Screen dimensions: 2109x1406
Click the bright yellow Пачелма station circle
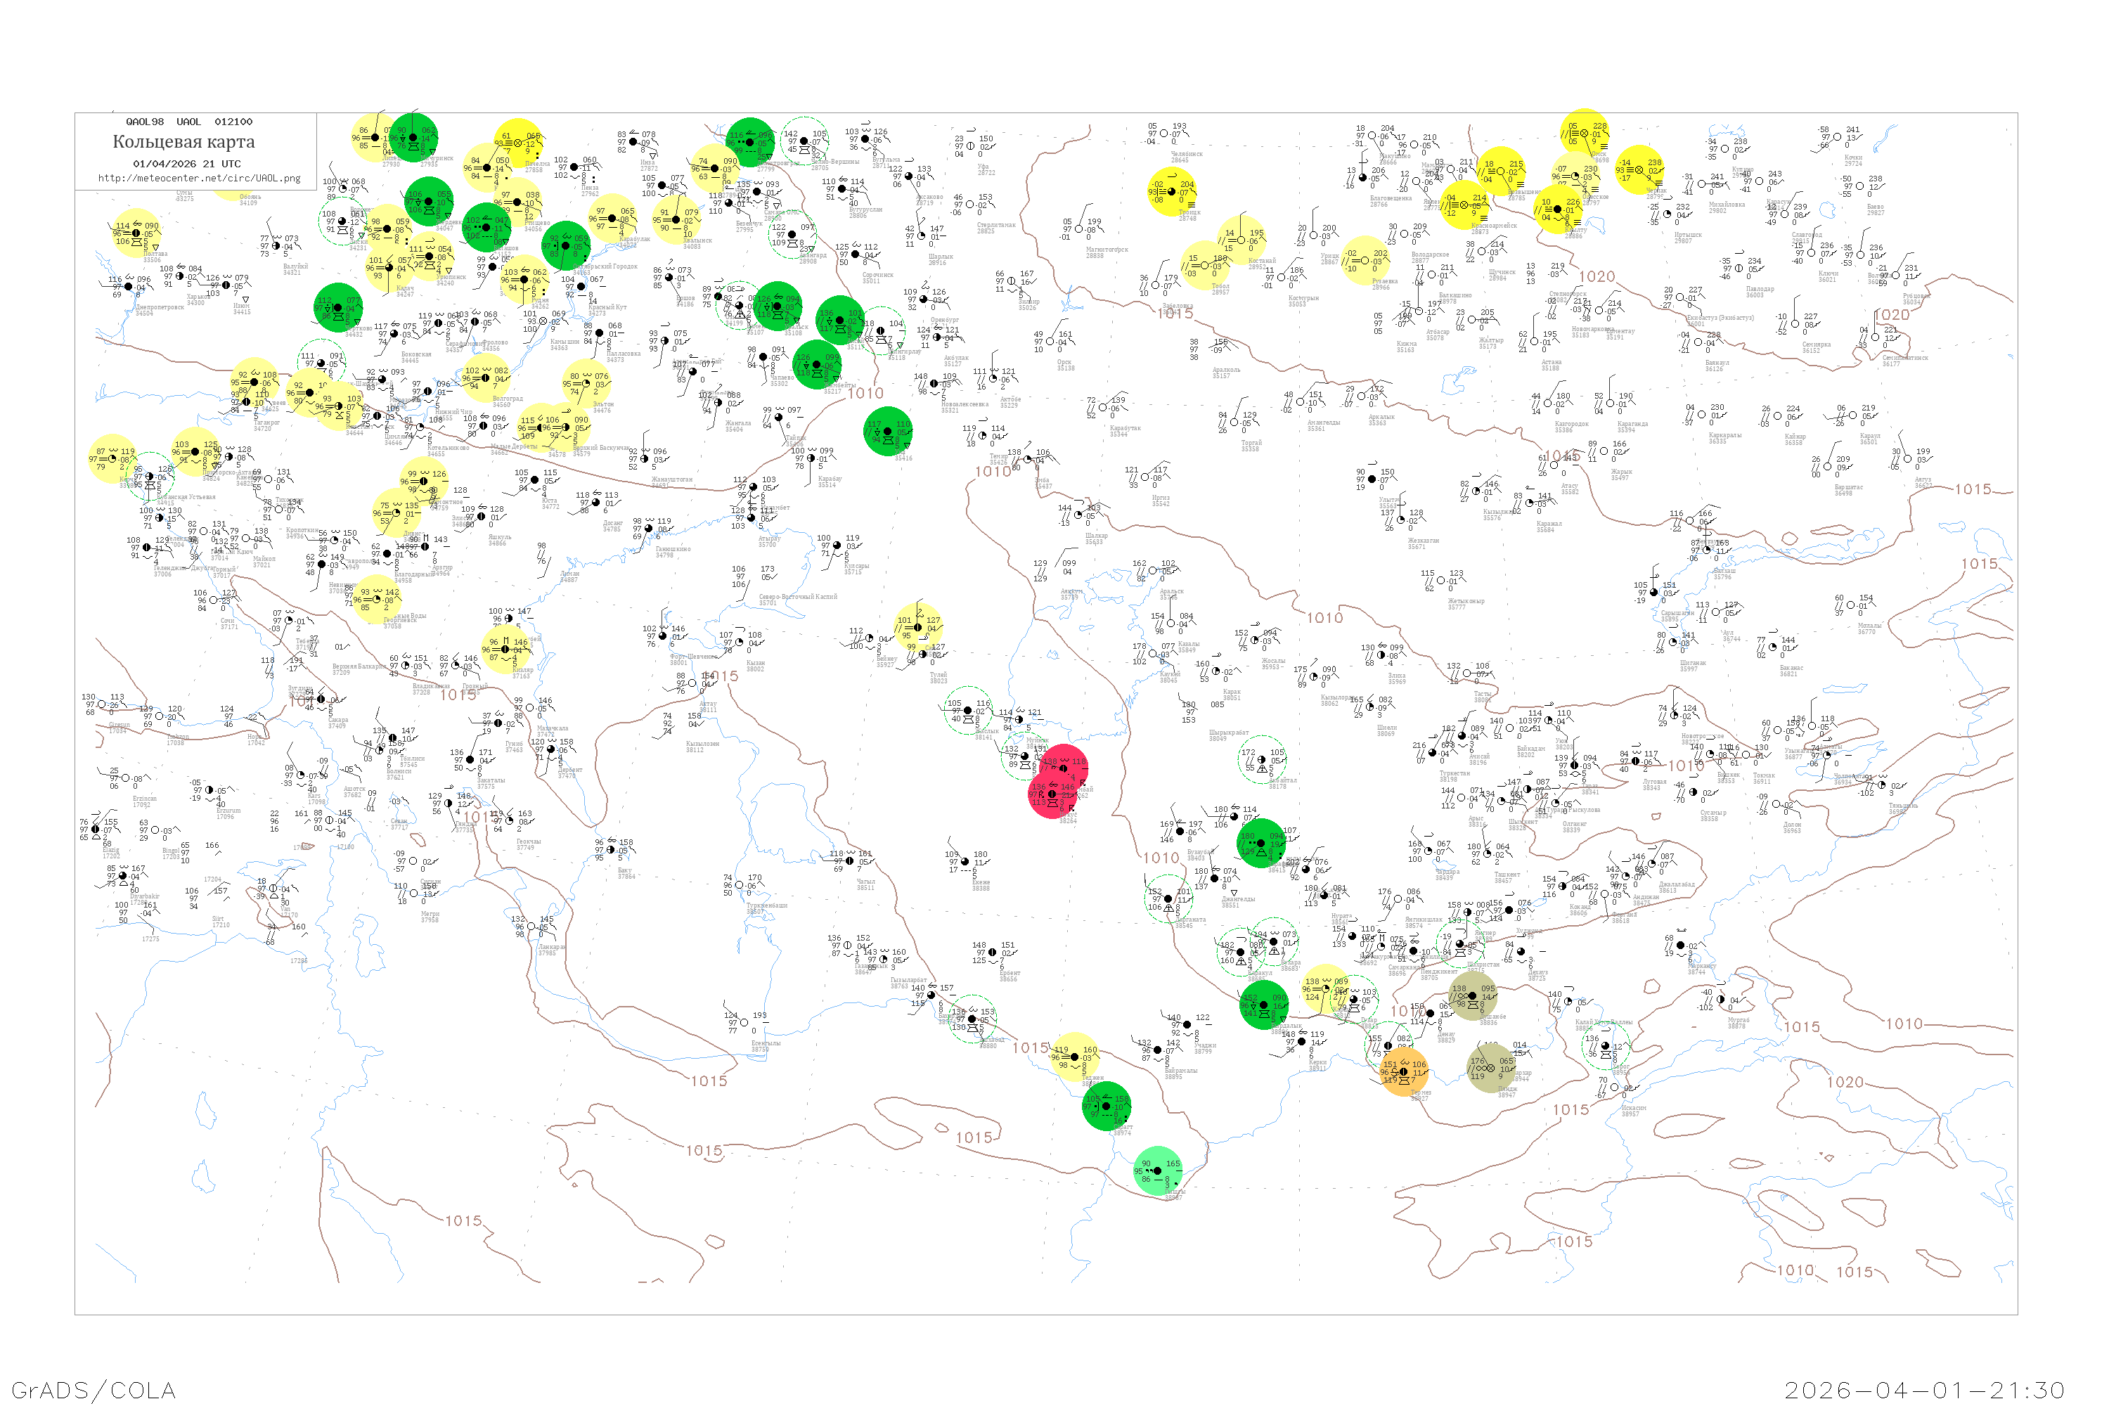(518, 142)
